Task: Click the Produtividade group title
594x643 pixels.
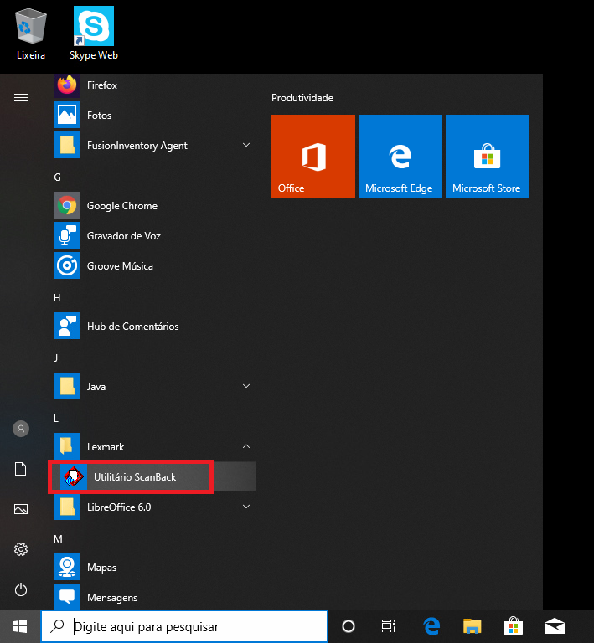Action: (x=302, y=98)
